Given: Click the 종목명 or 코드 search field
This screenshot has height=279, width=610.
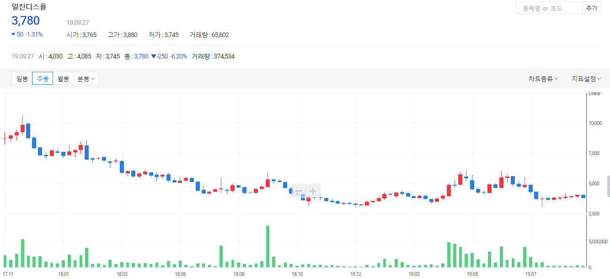Looking at the screenshot, I should (x=549, y=8).
